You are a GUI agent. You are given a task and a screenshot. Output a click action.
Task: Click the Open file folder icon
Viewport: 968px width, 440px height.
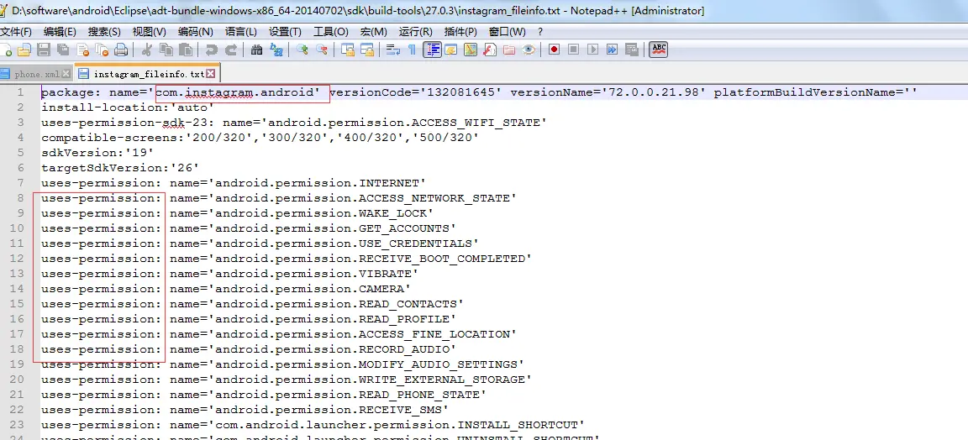click(x=24, y=50)
